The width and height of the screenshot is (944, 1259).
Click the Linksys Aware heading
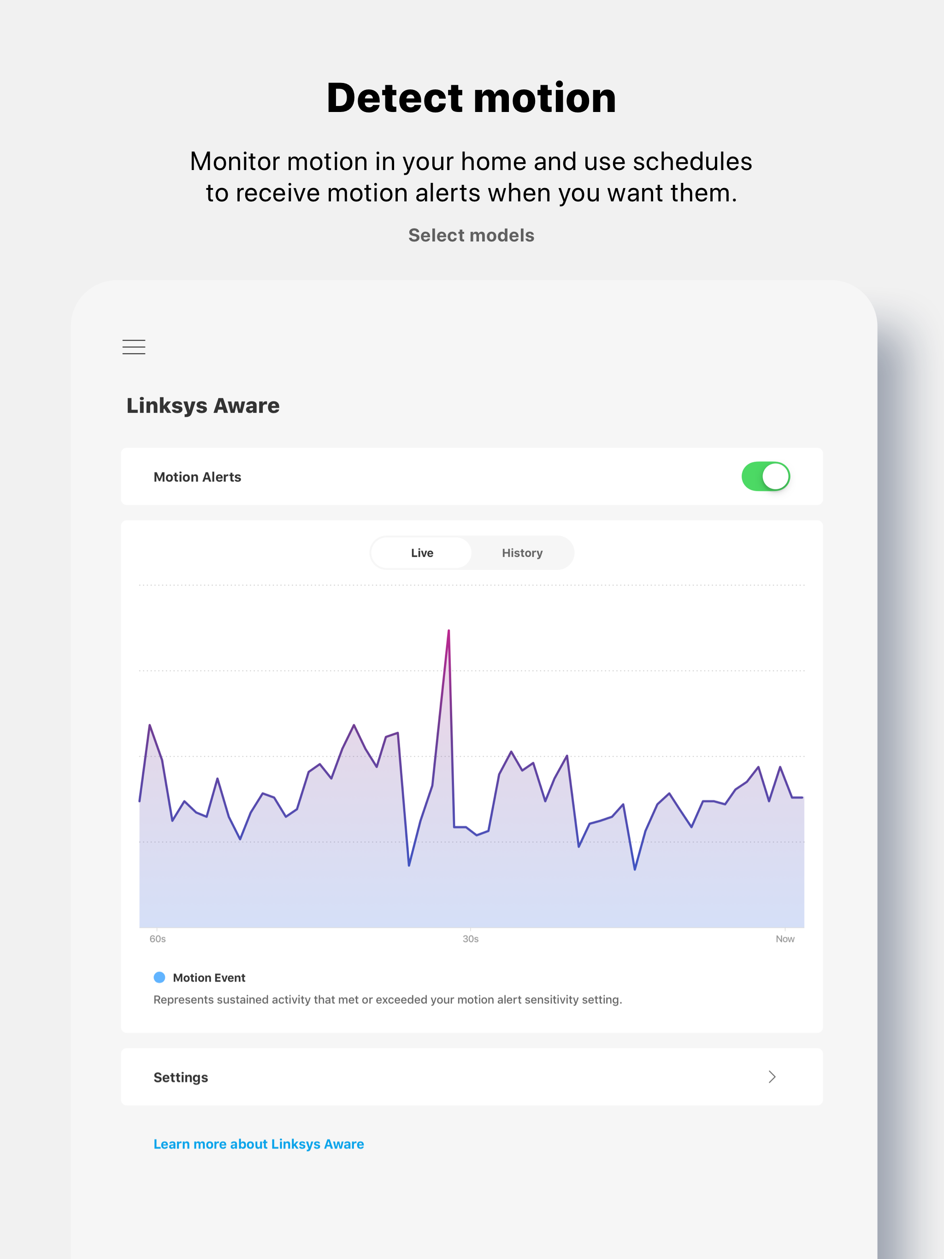(x=202, y=405)
